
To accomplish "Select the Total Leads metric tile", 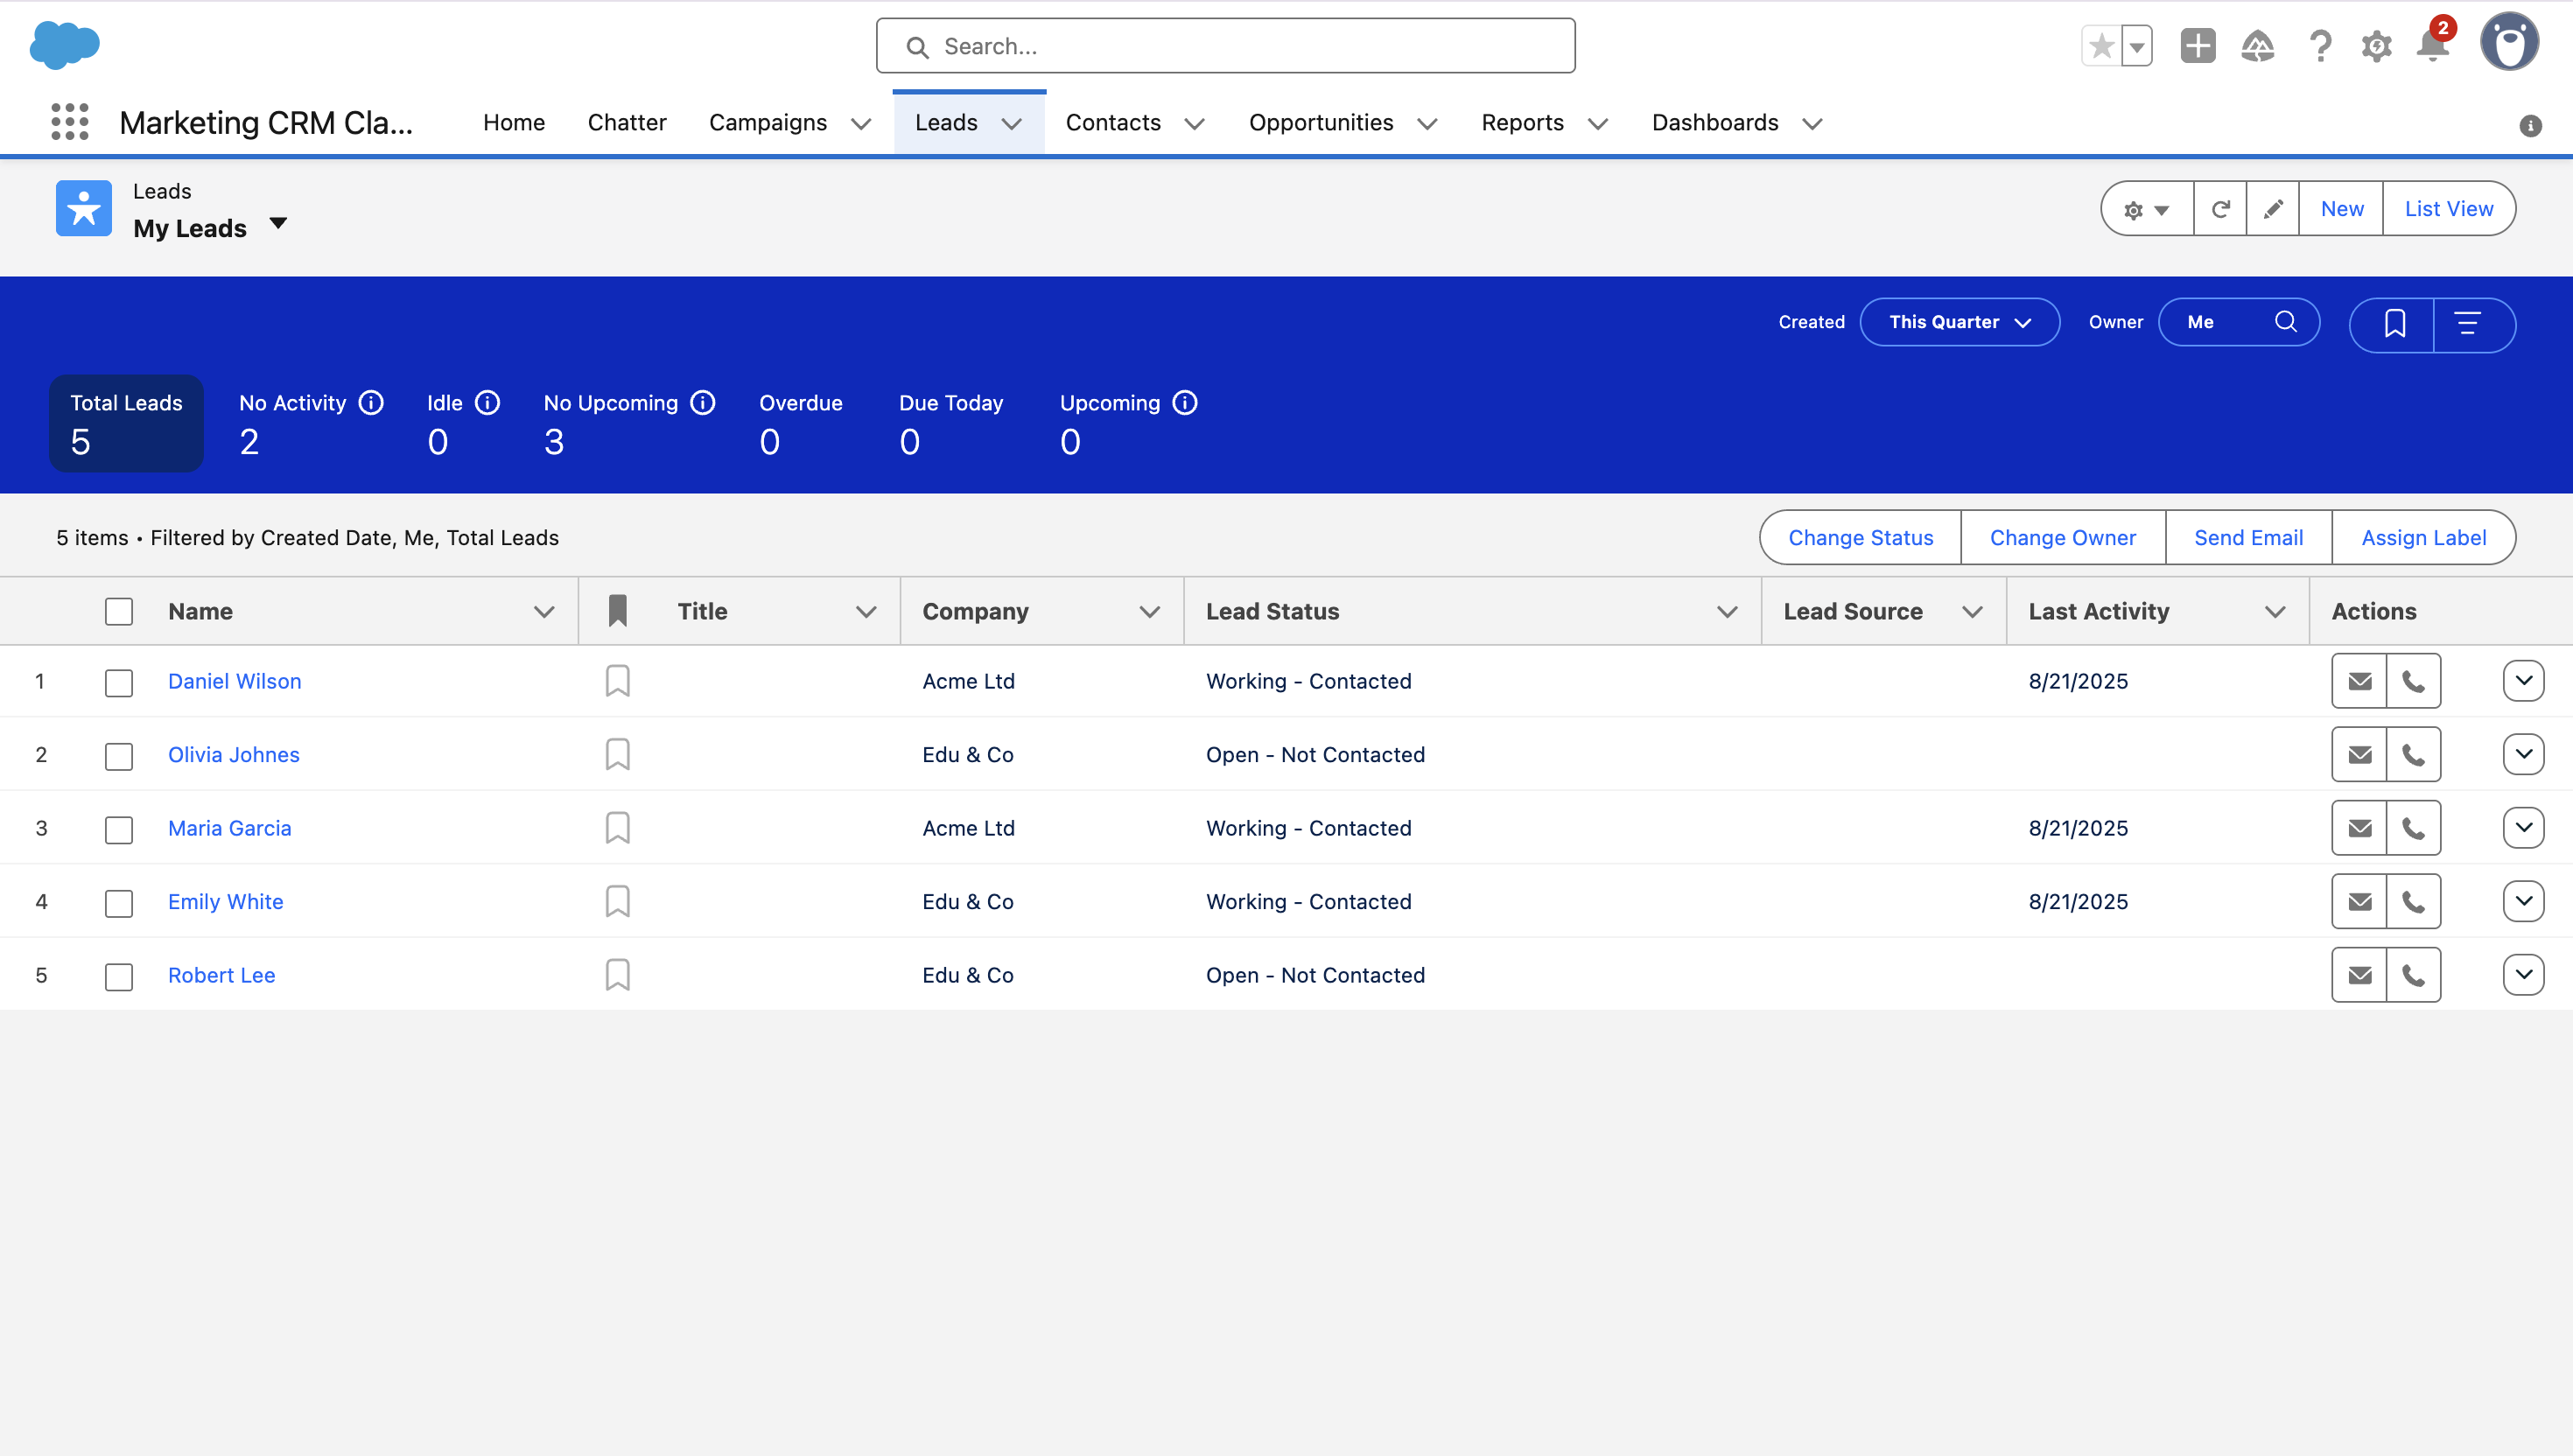I will point(126,423).
